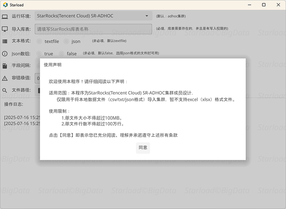Image resolution: width=286 pixels, height=209 pixels.
Task: Maximize the Starload window
Action: (x=264, y=5)
